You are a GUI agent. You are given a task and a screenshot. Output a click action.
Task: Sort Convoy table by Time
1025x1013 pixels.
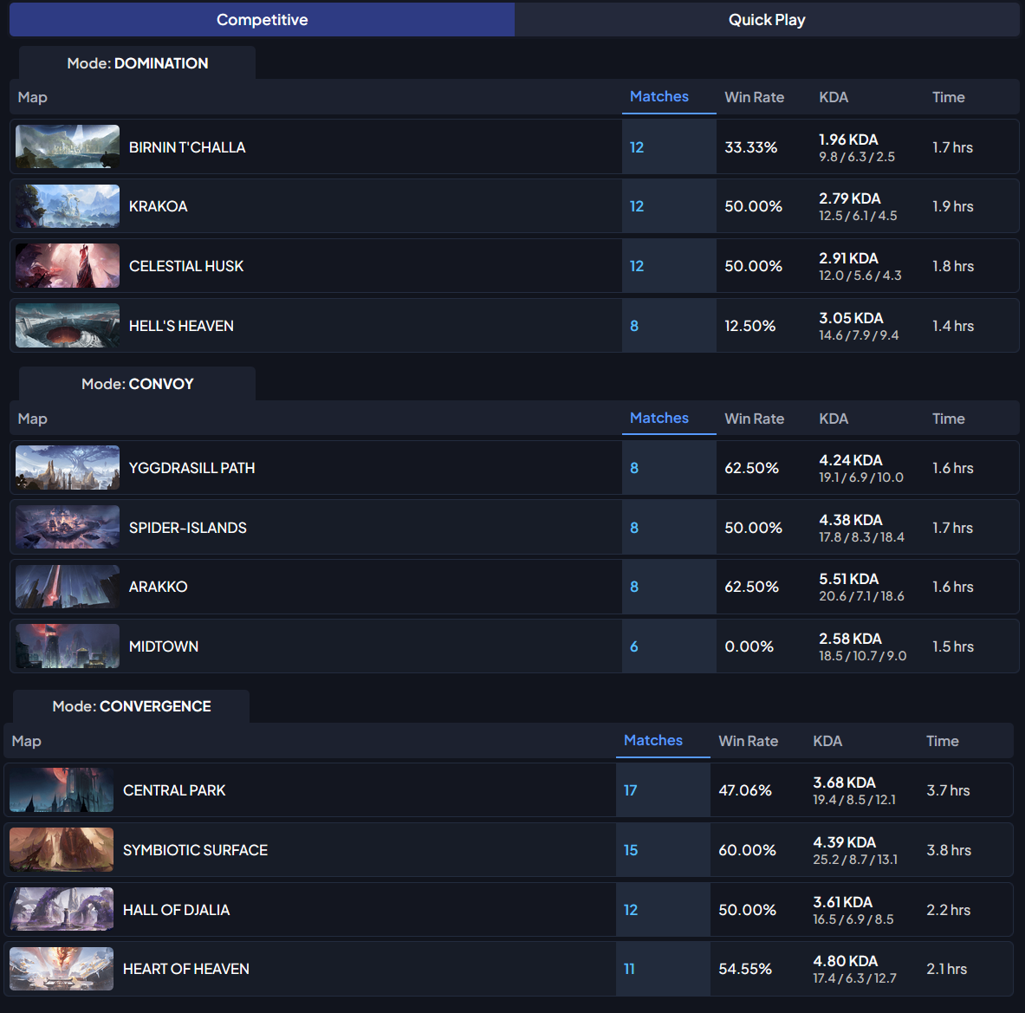click(x=949, y=419)
